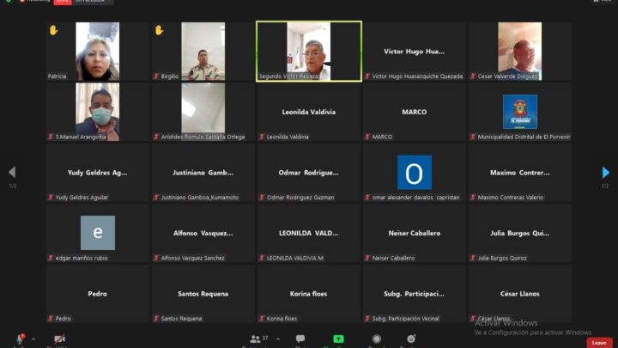The width and height of the screenshot is (618, 348).
Task: Click muted mic icon beside Justiniano Gamboa_Kumamoto
Action: coord(156,197)
